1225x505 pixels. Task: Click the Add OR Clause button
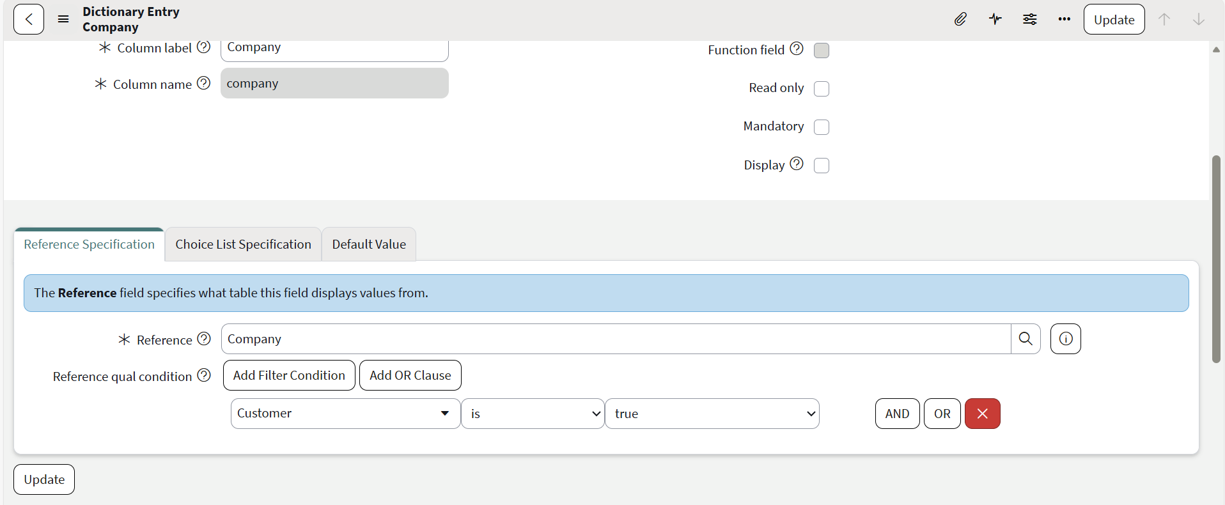click(x=410, y=375)
